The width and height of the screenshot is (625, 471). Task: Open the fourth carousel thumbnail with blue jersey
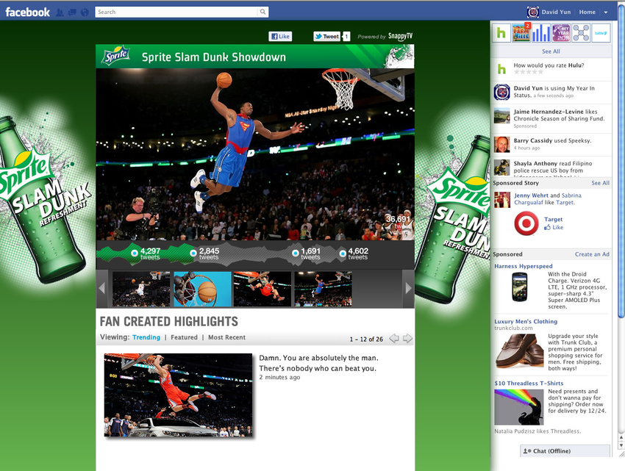pyautogui.click(x=324, y=289)
